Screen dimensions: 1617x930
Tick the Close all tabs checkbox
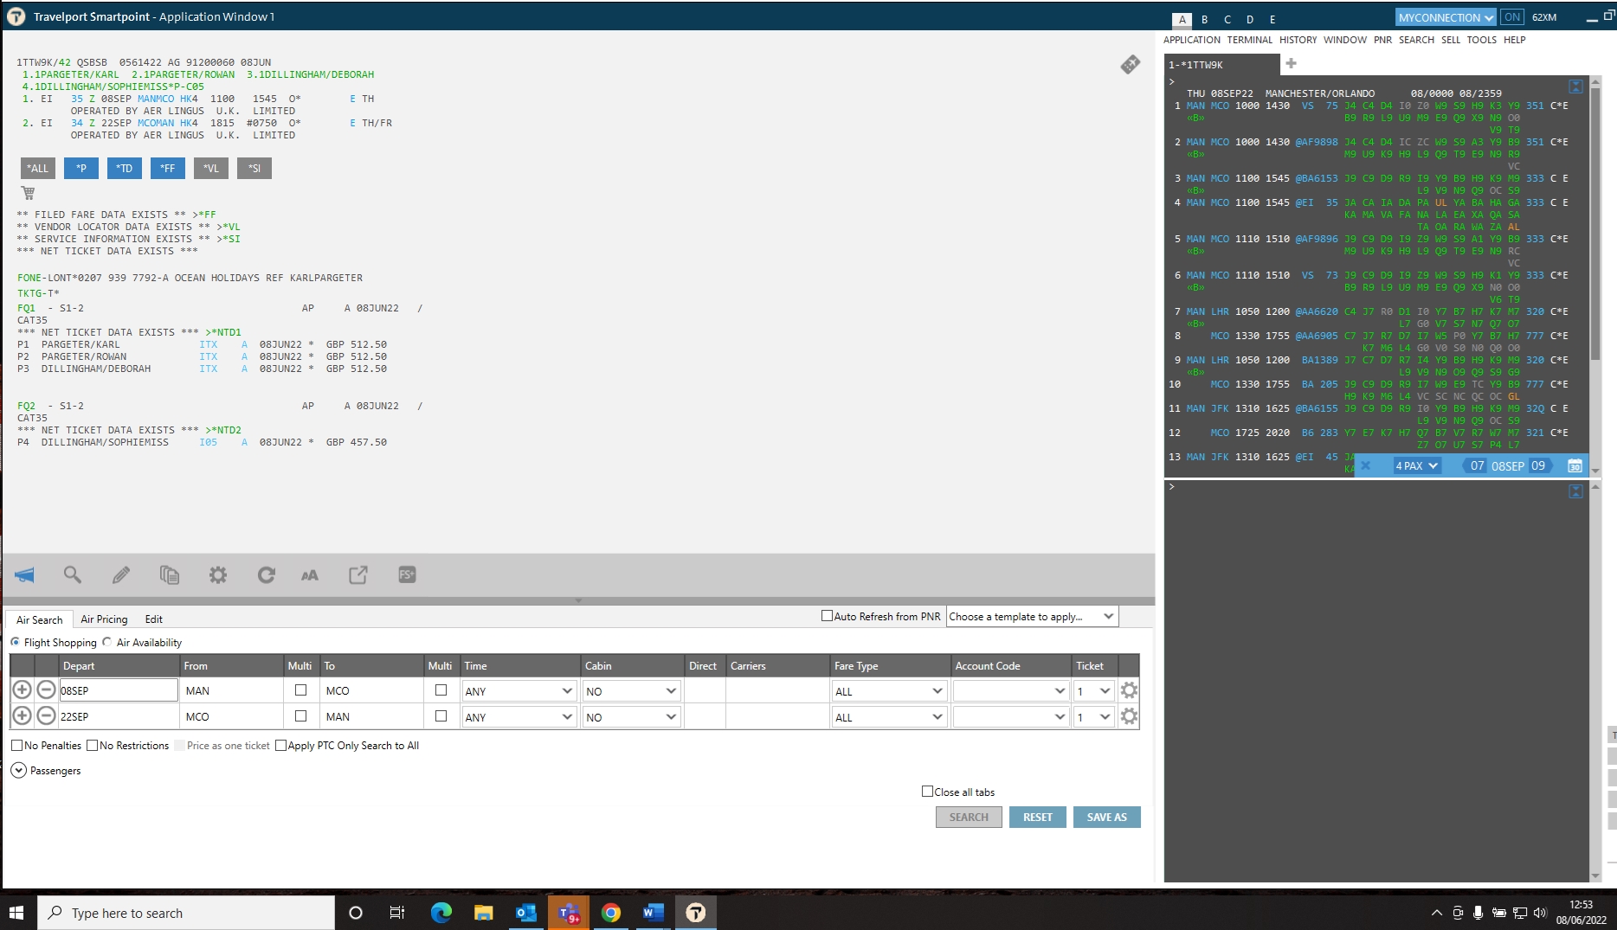[x=927, y=792]
